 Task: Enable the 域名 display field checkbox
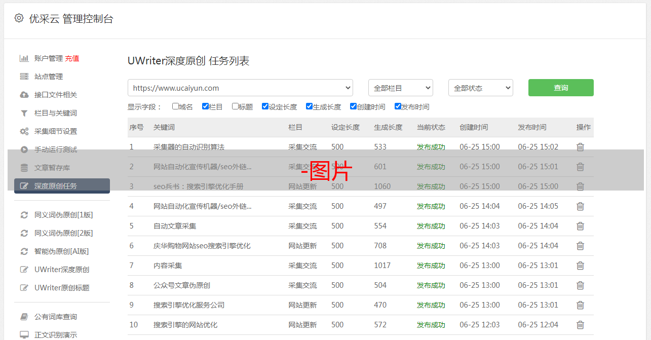(x=175, y=106)
